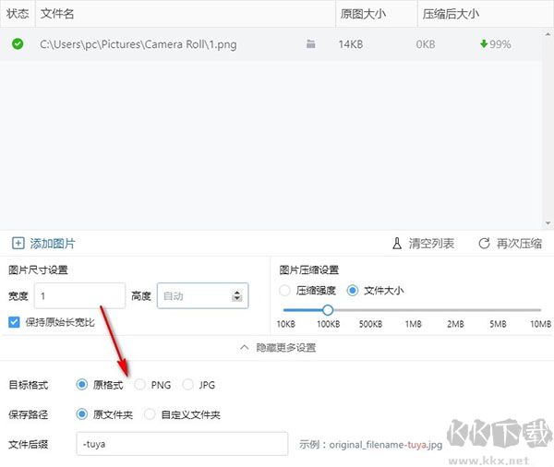This screenshot has width=554, height=467.
Task: Click the 500KB label on the slider scale
Action: [x=370, y=324]
